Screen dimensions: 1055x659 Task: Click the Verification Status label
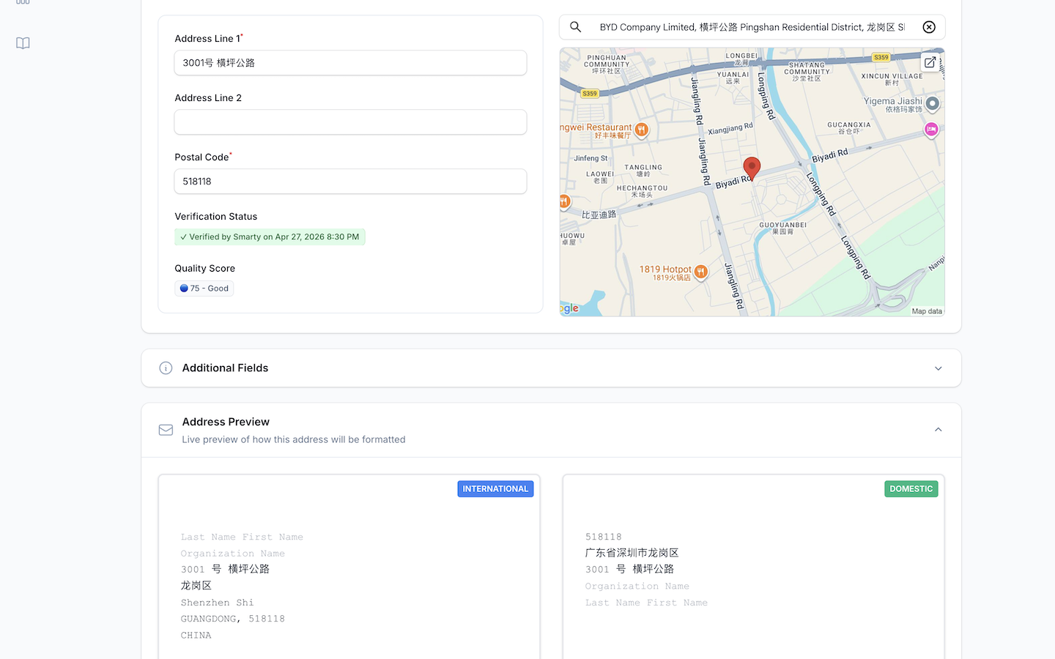coord(216,217)
